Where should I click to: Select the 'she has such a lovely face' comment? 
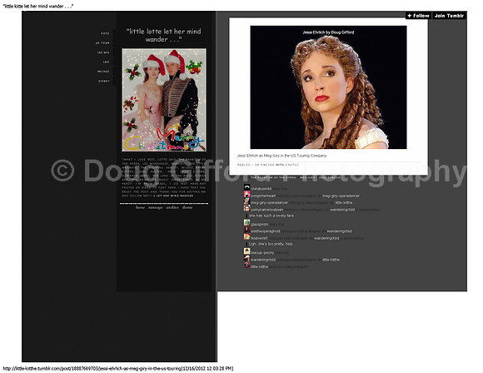tap(271, 216)
